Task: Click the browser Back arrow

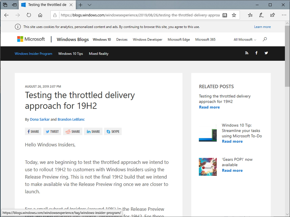Action: pyautogui.click(x=7, y=15)
